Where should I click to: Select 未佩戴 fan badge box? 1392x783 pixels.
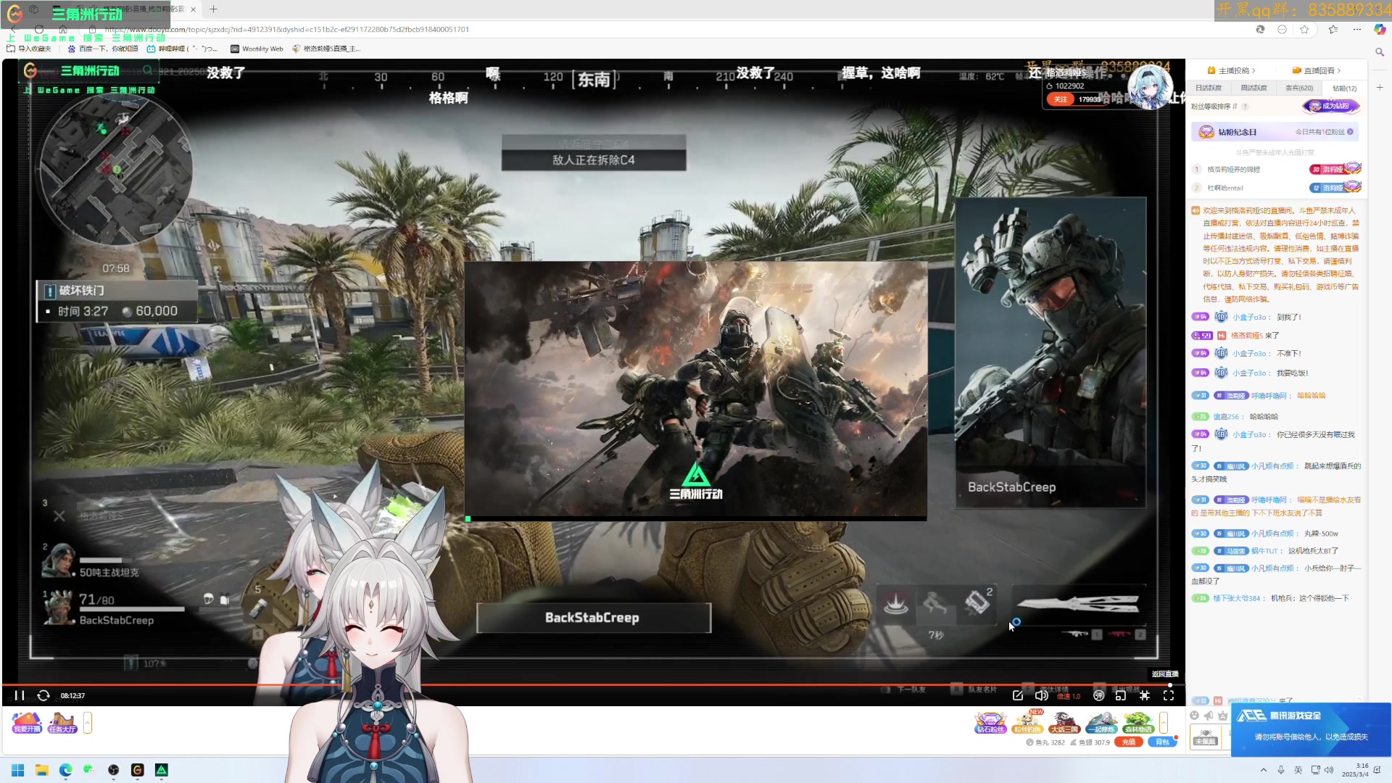click(1206, 737)
